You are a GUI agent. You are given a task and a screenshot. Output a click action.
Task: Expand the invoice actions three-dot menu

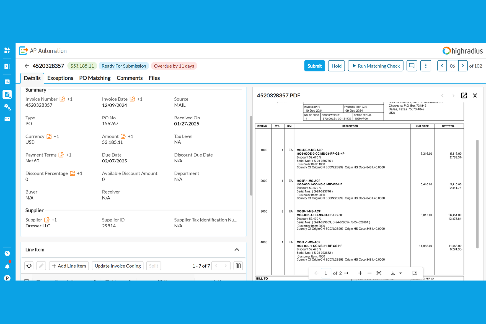click(426, 66)
